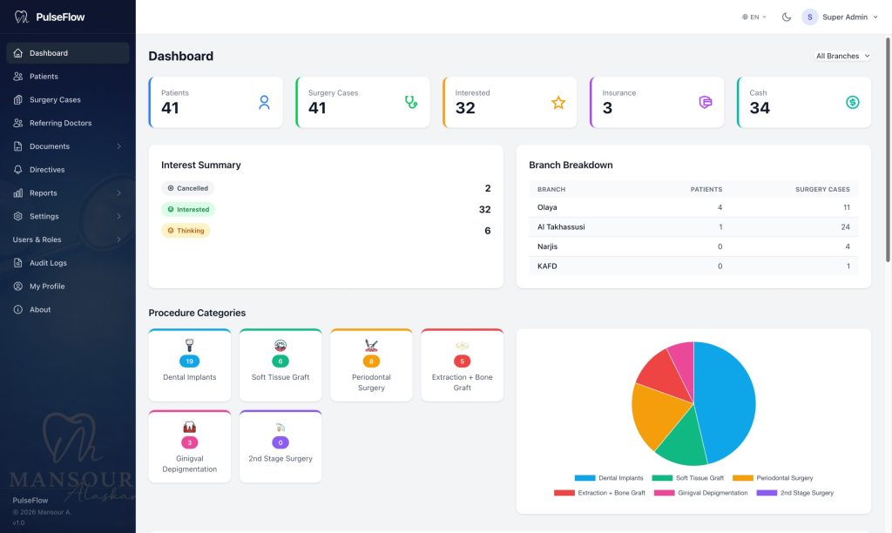Click the Patients people icon in sidebar
This screenshot has width=892, height=533.
point(18,77)
